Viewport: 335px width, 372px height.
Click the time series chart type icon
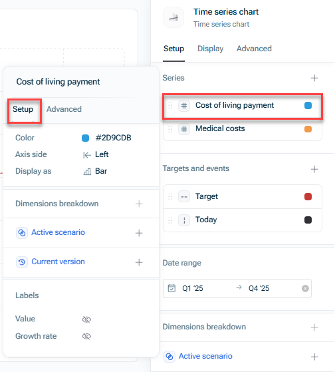173,17
